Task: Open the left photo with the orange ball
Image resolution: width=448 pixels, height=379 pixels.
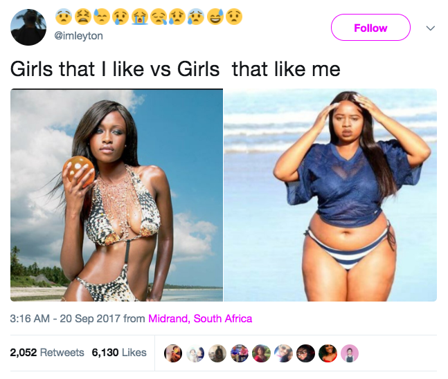Action: pos(116,195)
